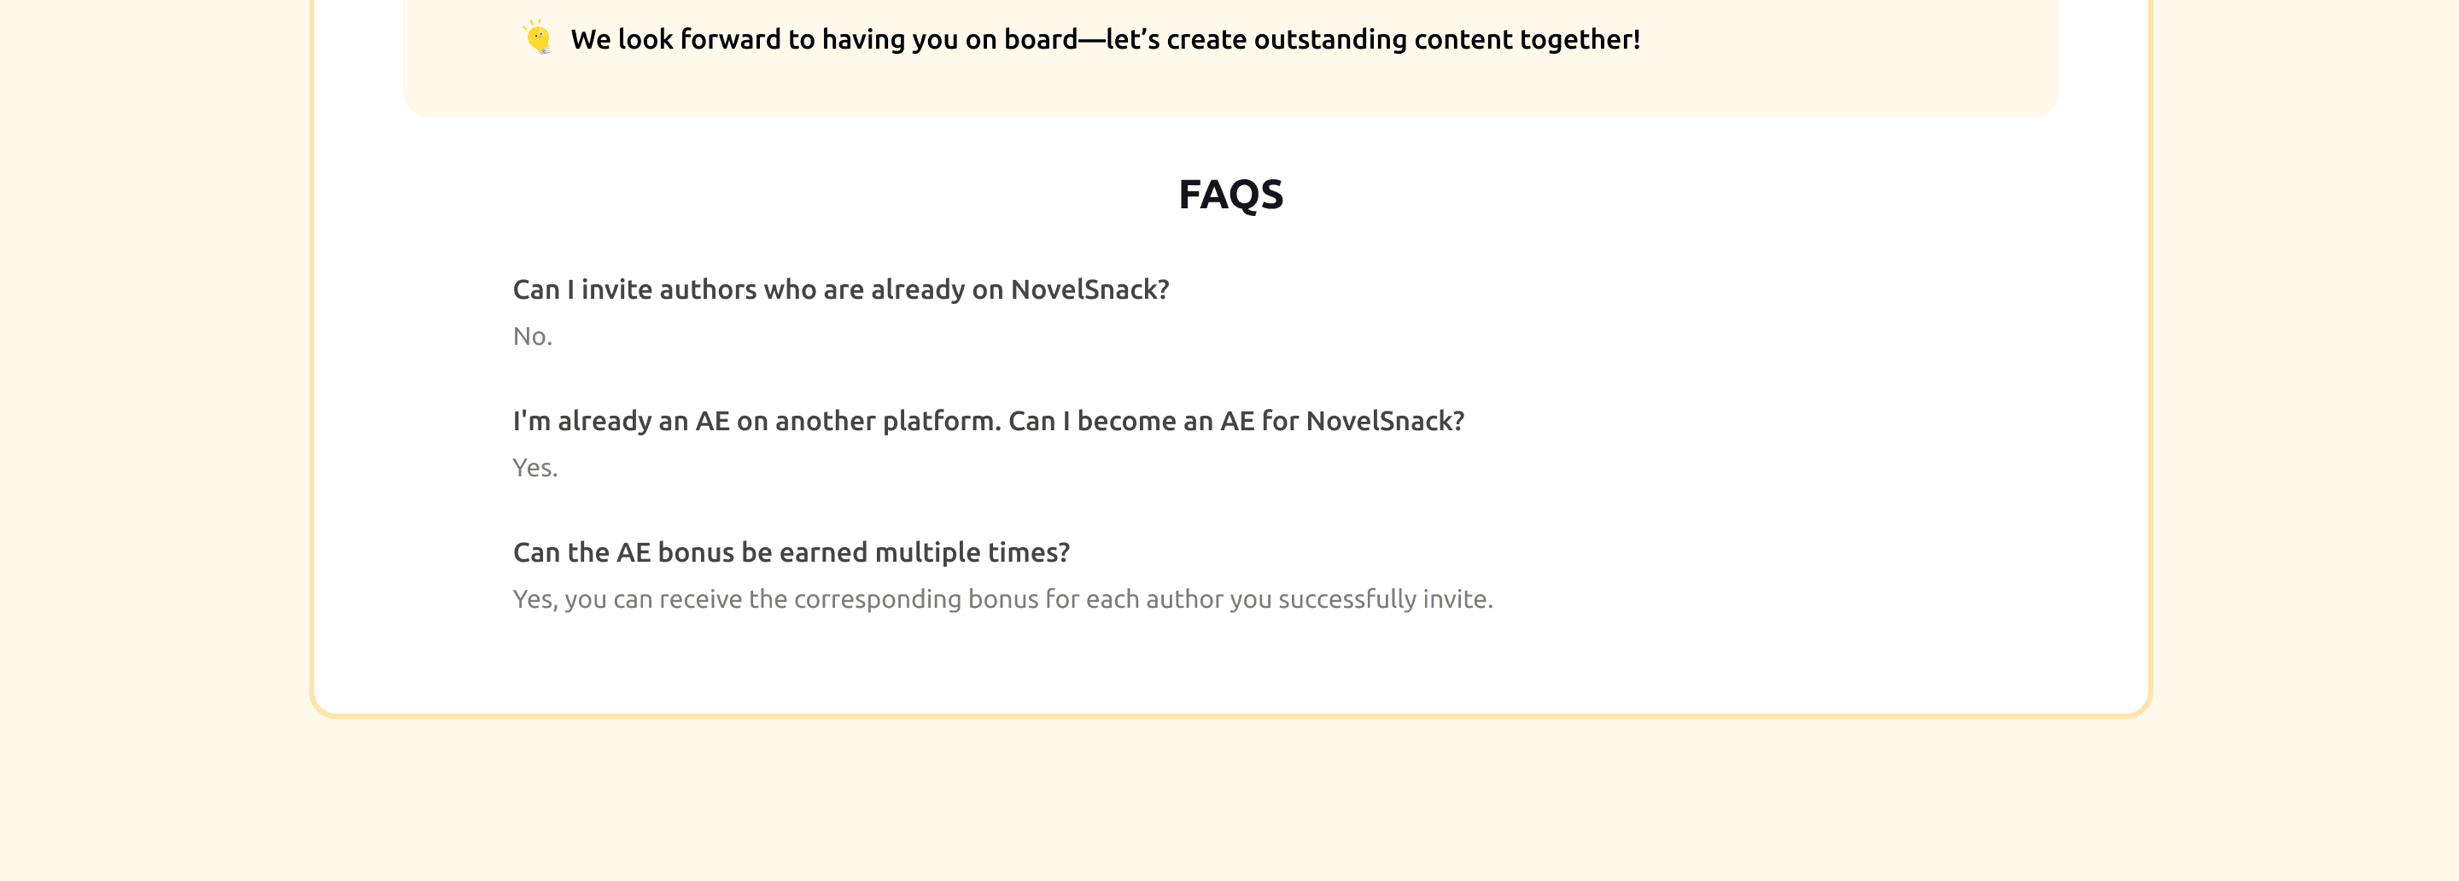Screen dimensions: 2459x881
Task: Expand the question about inviting existing NovelSnack authors
Action: pos(841,289)
